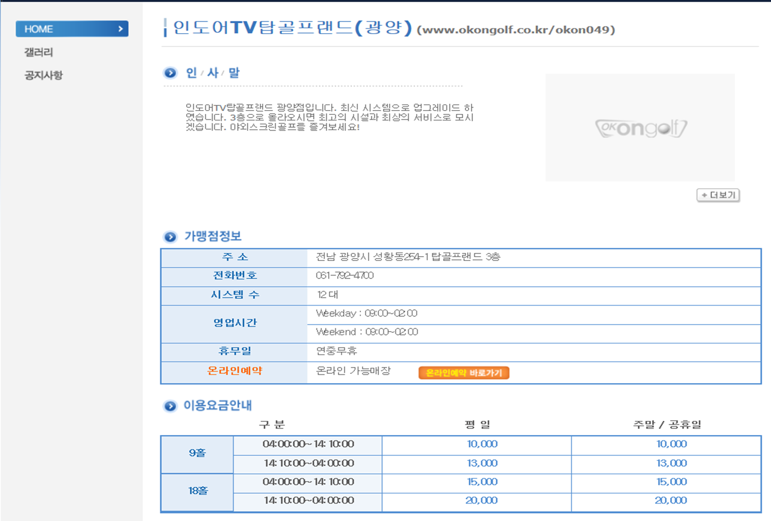This screenshot has height=521, width=771.
Task: Click the 18홀 weekend 20,000 price
Action: (670, 500)
